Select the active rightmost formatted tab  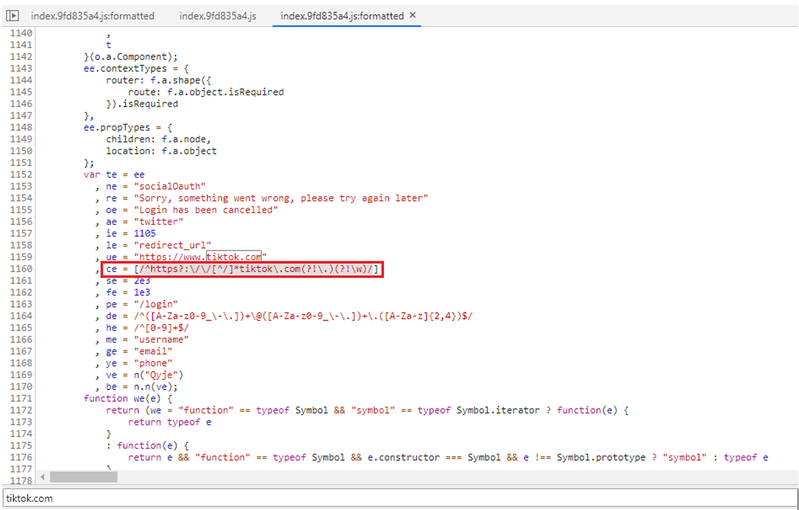pos(342,16)
